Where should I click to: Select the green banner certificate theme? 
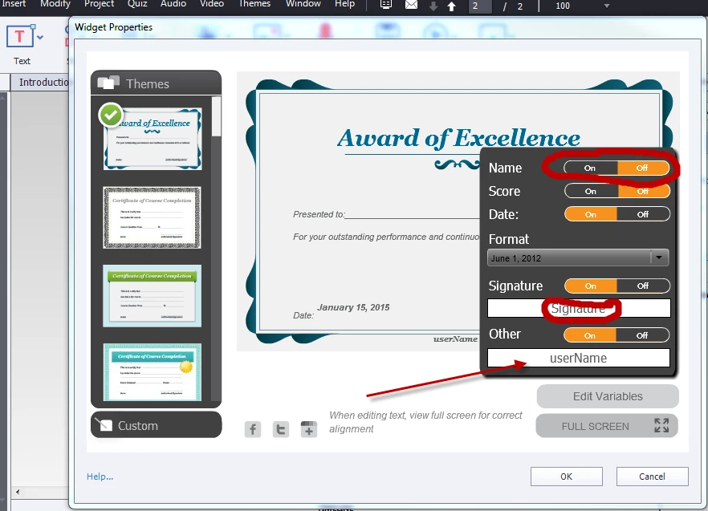pyautogui.click(x=153, y=296)
